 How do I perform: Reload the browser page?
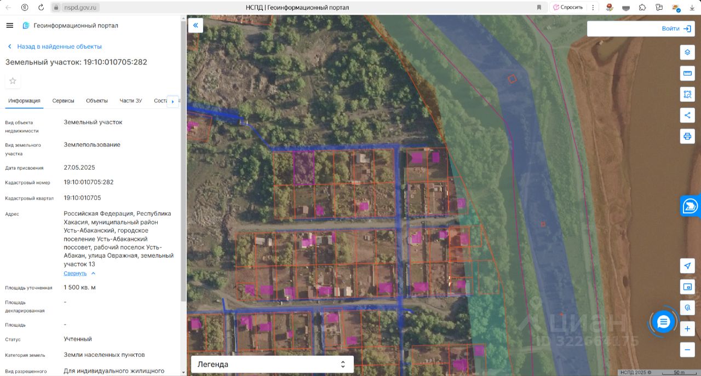tap(41, 7)
